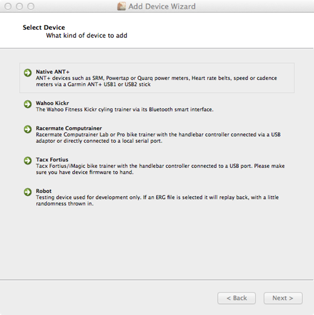The image size is (314, 315).
Task: Click the Tacx Fortius/iMagic firmware description
Action: (161, 169)
